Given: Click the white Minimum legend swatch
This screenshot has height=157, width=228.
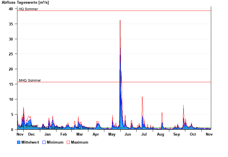Looking at the screenshot, I should (x=44, y=142).
